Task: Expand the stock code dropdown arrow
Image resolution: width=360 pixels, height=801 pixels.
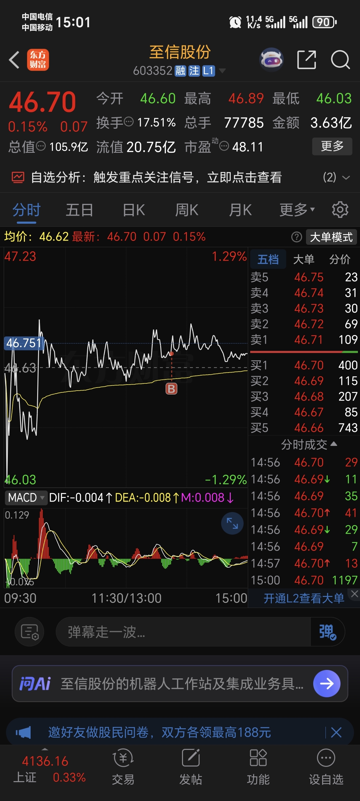Action: coord(222,71)
